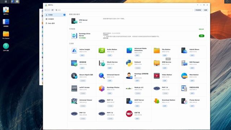Click Open button under SAN Manager
Viewport: 231px width, 130px height.
[192, 68]
